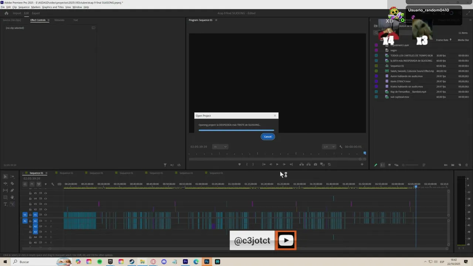Click Add Marker in timeline header
473x266 pixels.
(45, 184)
